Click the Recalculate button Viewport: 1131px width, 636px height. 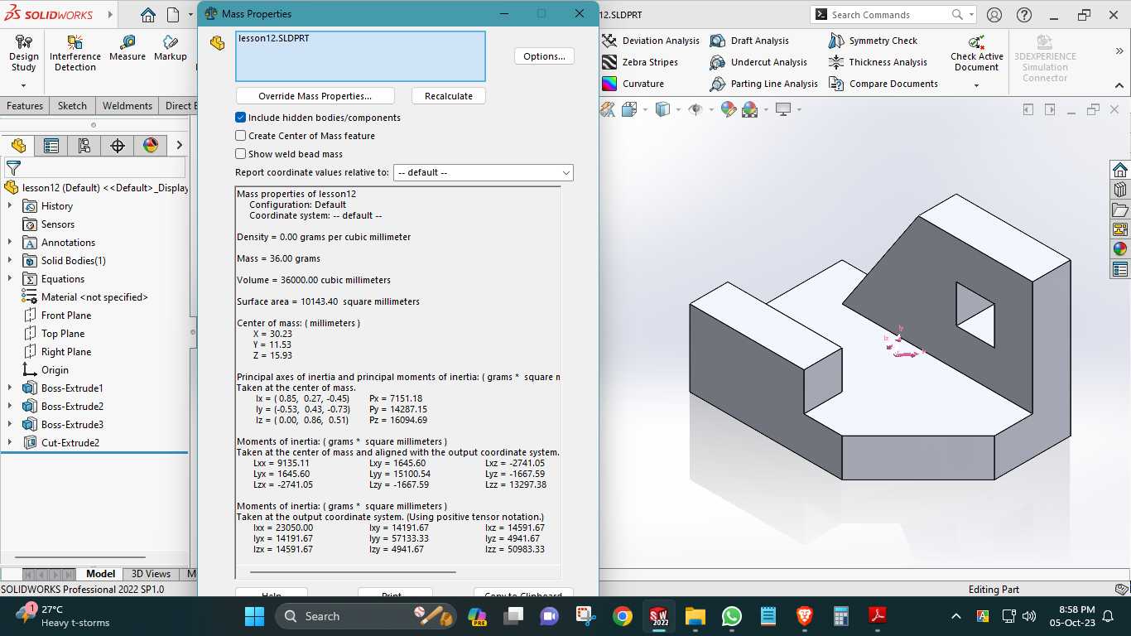[448, 96]
